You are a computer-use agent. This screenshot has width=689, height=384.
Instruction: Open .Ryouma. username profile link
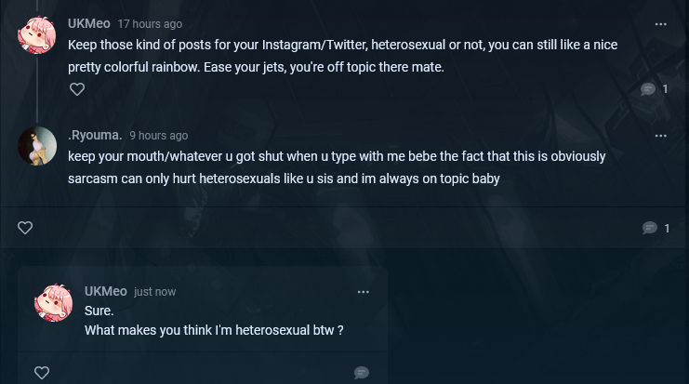pos(95,135)
